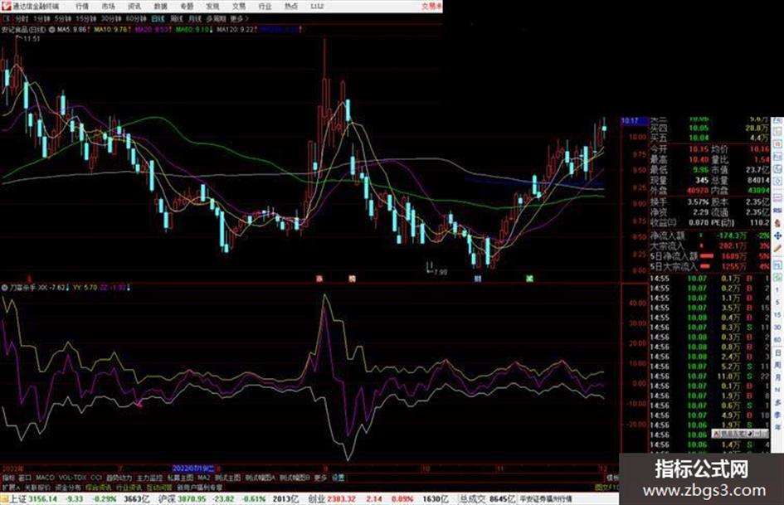
Task: Select the 日线 period tab
Action: pyautogui.click(x=158, y=19)
